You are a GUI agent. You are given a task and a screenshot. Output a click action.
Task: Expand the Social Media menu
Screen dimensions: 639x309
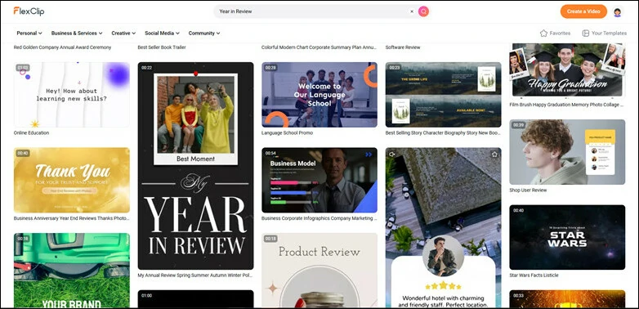click(x=162, y=33)
